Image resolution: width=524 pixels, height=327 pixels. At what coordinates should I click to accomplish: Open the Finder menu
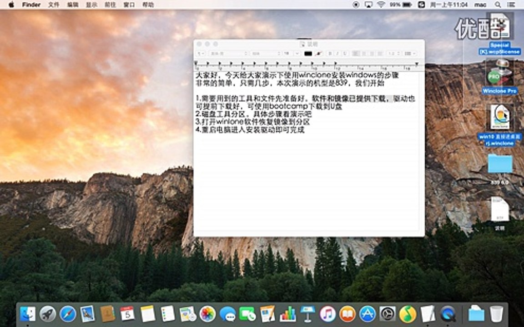(31, 5)
